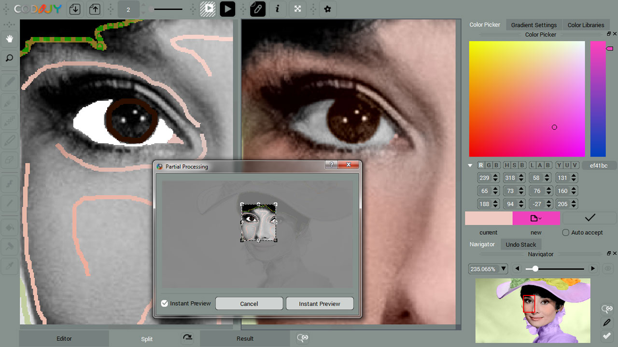Select the Hand pan tool
Viewport: 618px width, 347px height.
point(9,39)
